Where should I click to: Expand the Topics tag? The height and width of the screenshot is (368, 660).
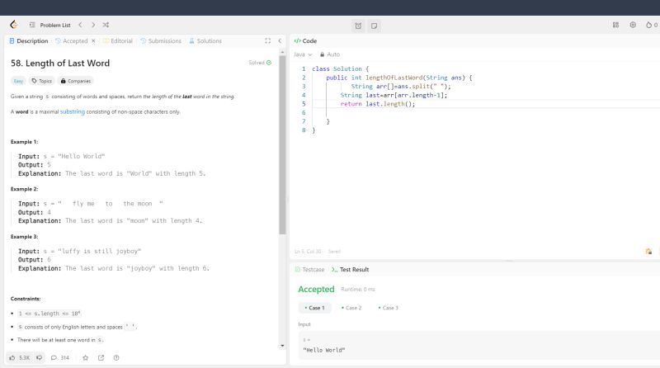click(x=42, y=81)
